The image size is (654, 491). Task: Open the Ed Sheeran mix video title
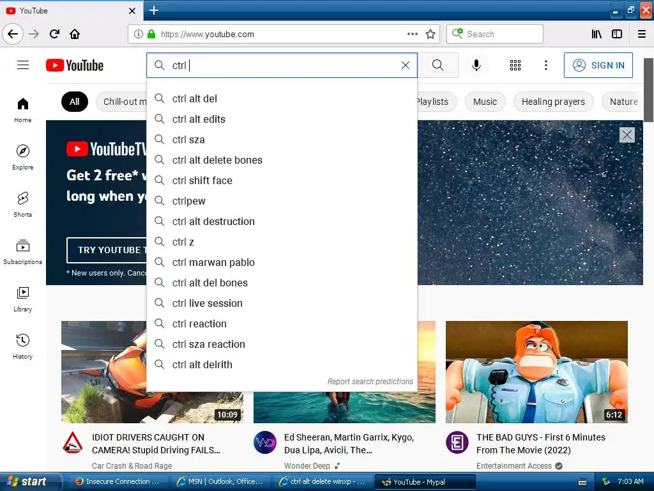[x=349, y=444]
